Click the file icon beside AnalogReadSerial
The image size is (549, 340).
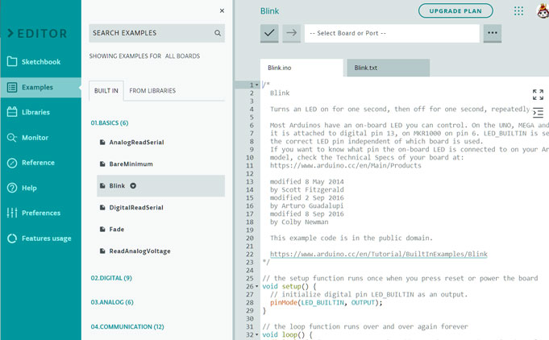(102, 142)
